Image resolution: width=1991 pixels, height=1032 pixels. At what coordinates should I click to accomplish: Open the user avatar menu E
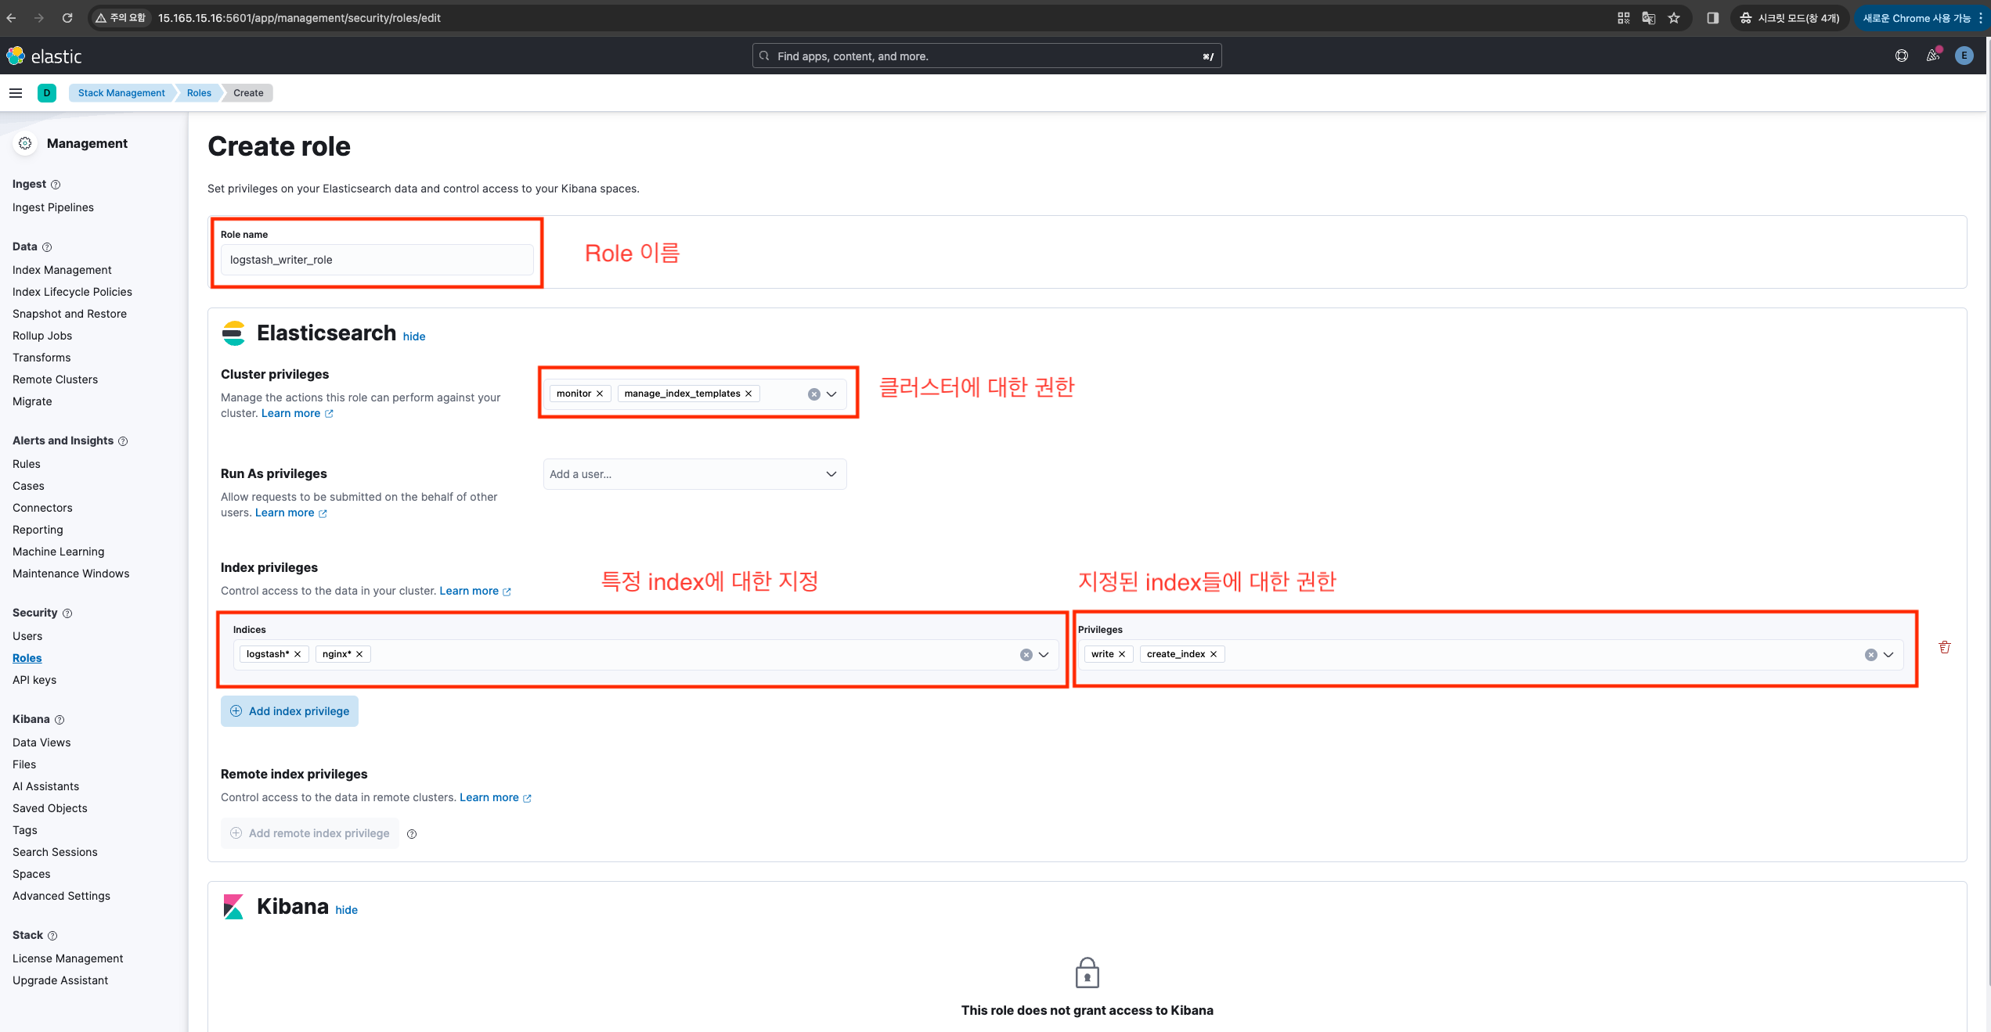pos(1964,56)
